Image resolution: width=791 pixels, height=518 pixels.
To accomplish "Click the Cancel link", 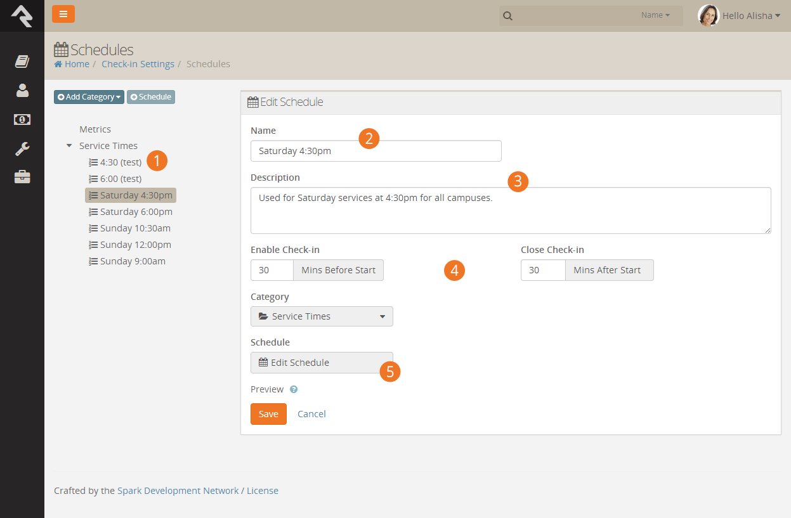I will pos(311,414).
